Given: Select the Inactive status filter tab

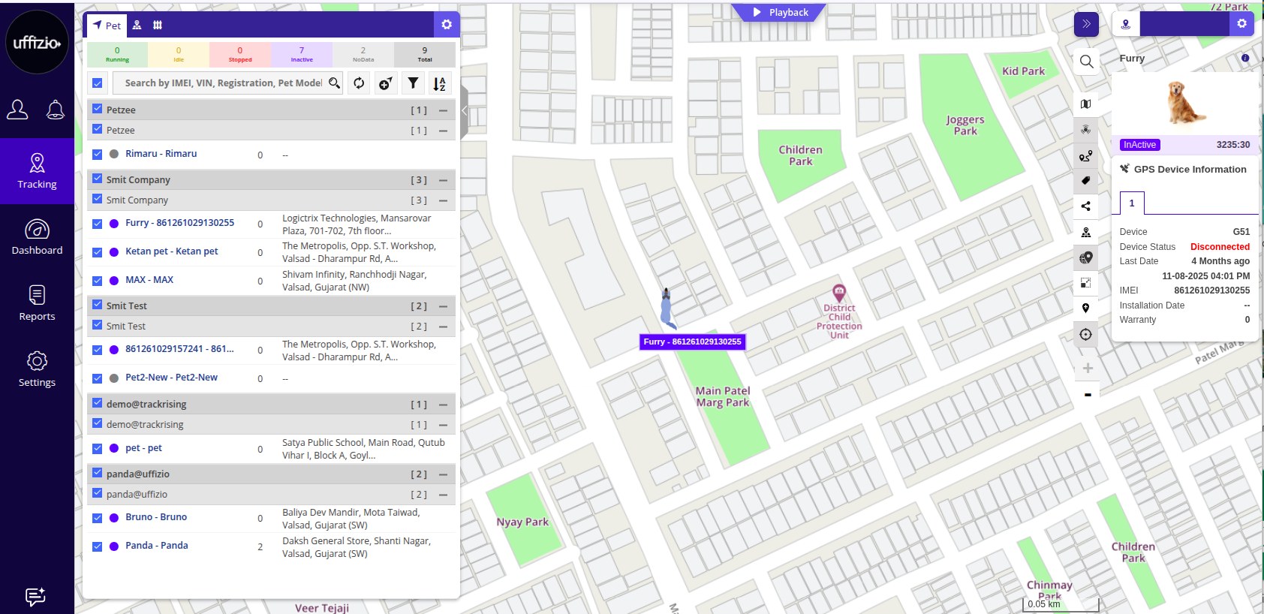Looking at the screenshot, I should click(302, 54).
